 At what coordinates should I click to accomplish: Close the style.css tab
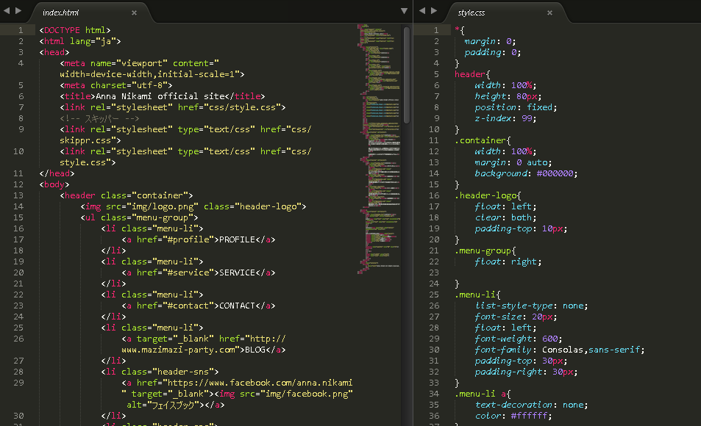tap(550, 13)
